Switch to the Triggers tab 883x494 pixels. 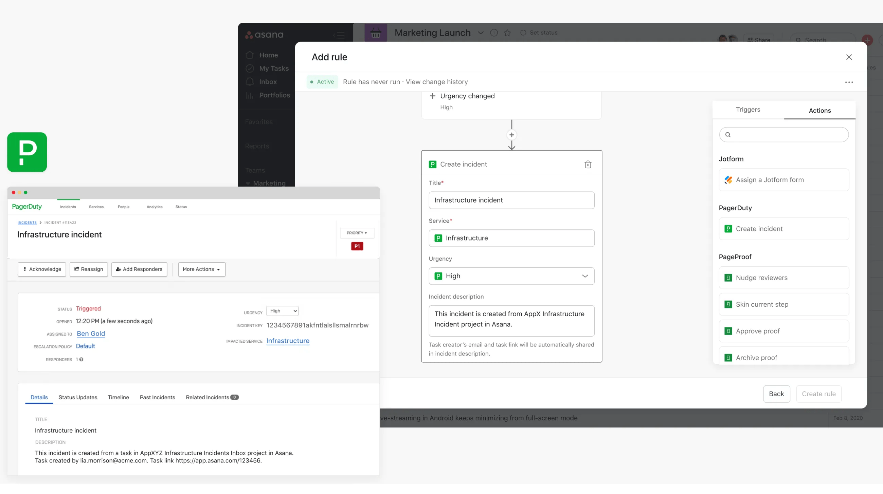tap(748, 110)
